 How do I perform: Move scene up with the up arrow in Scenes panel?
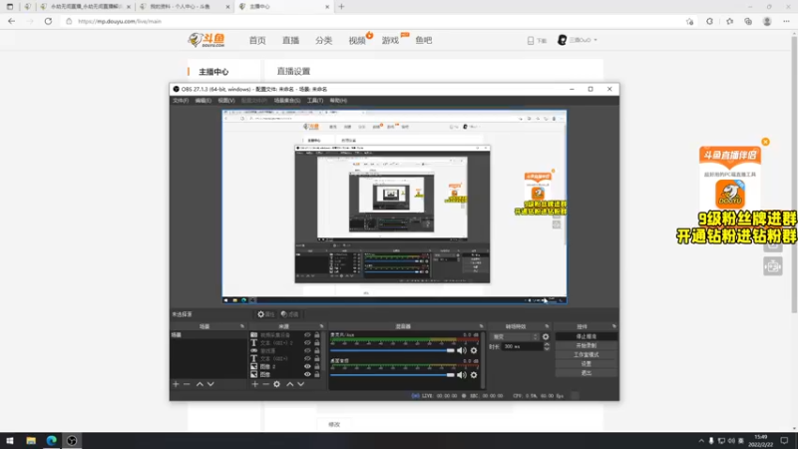(199, 384)
